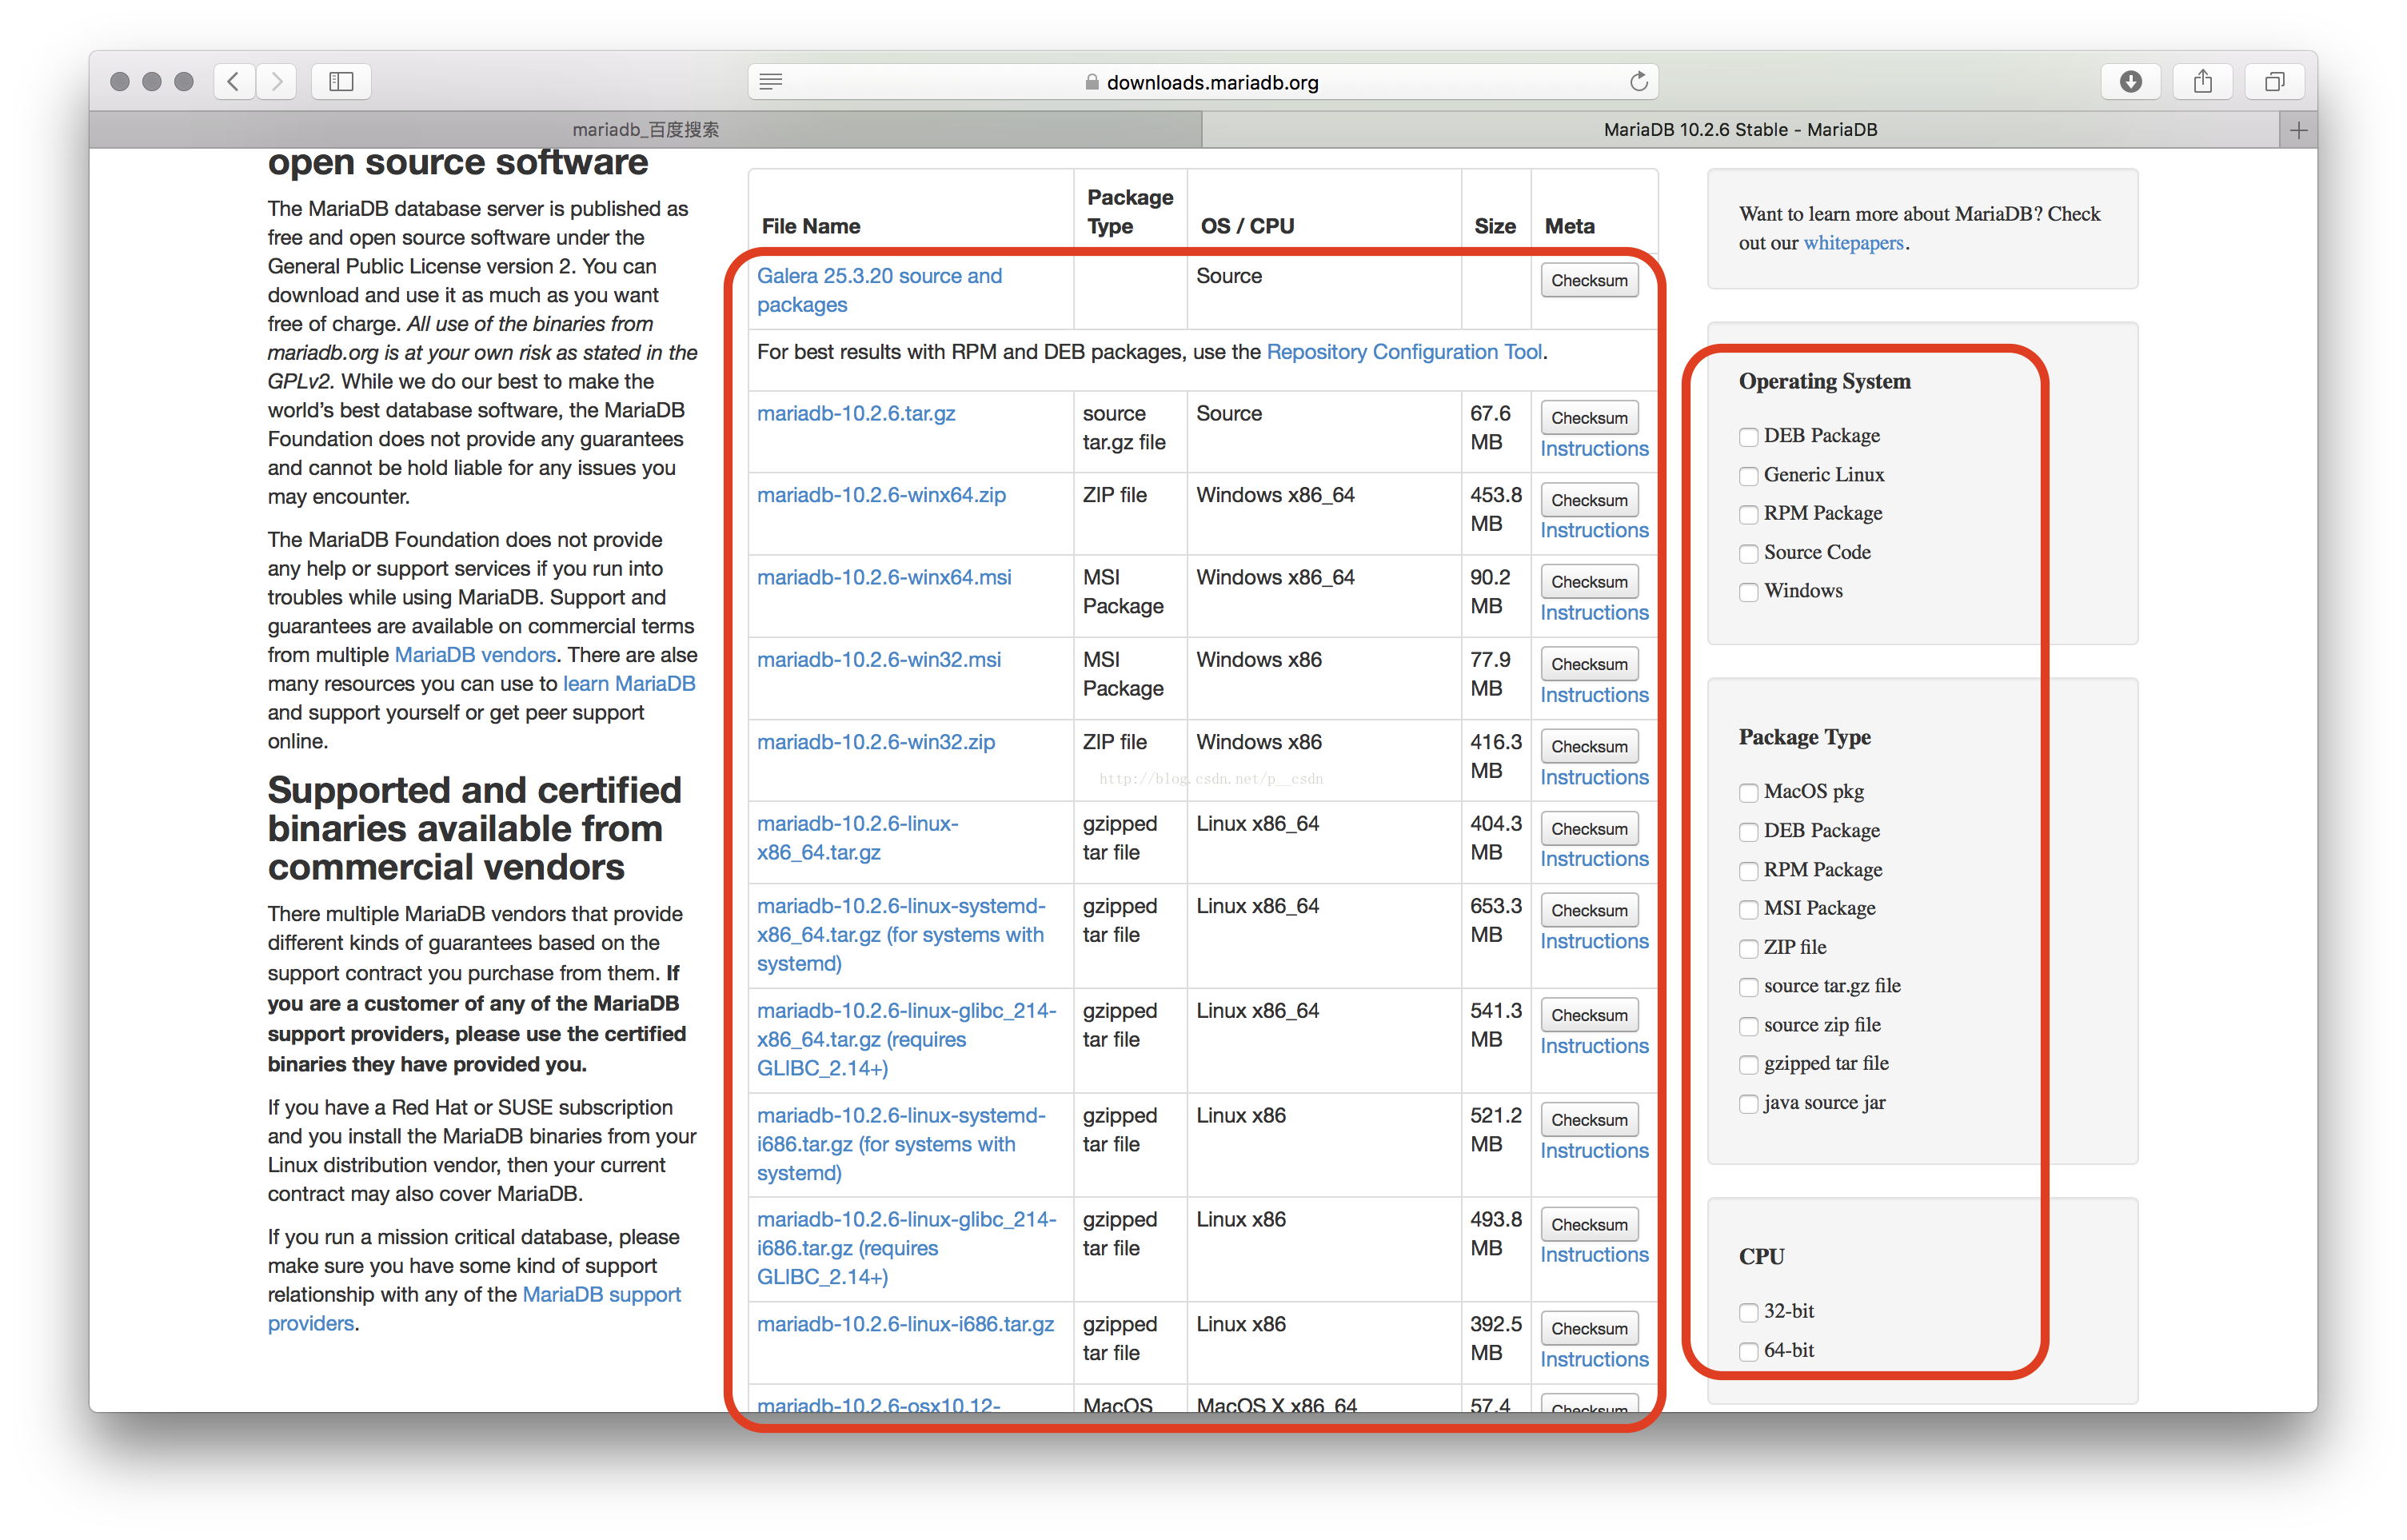Reload the page with refresh icon

pyautogui.click(x=1638, y=82)
